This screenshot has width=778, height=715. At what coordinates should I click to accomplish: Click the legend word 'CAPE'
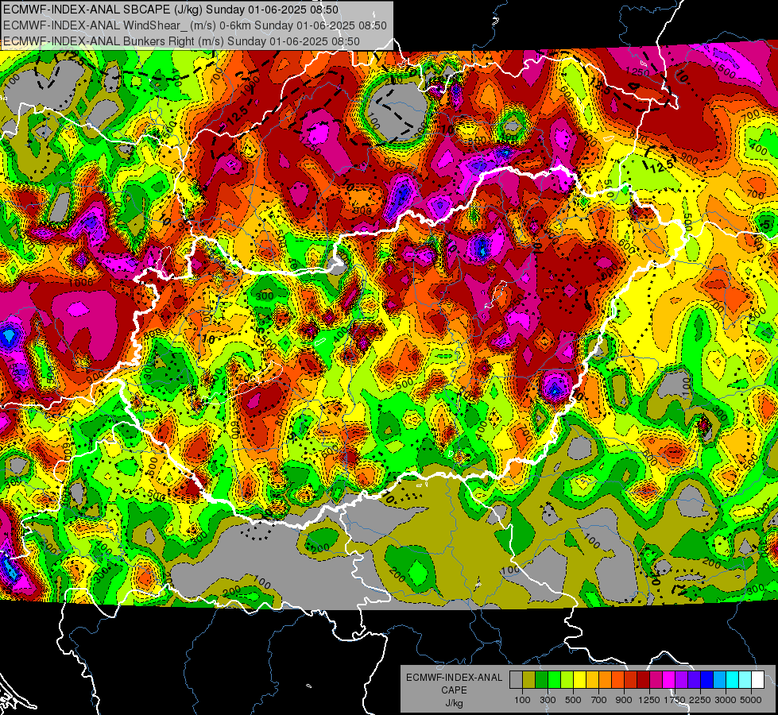click(x=454, y=690)
